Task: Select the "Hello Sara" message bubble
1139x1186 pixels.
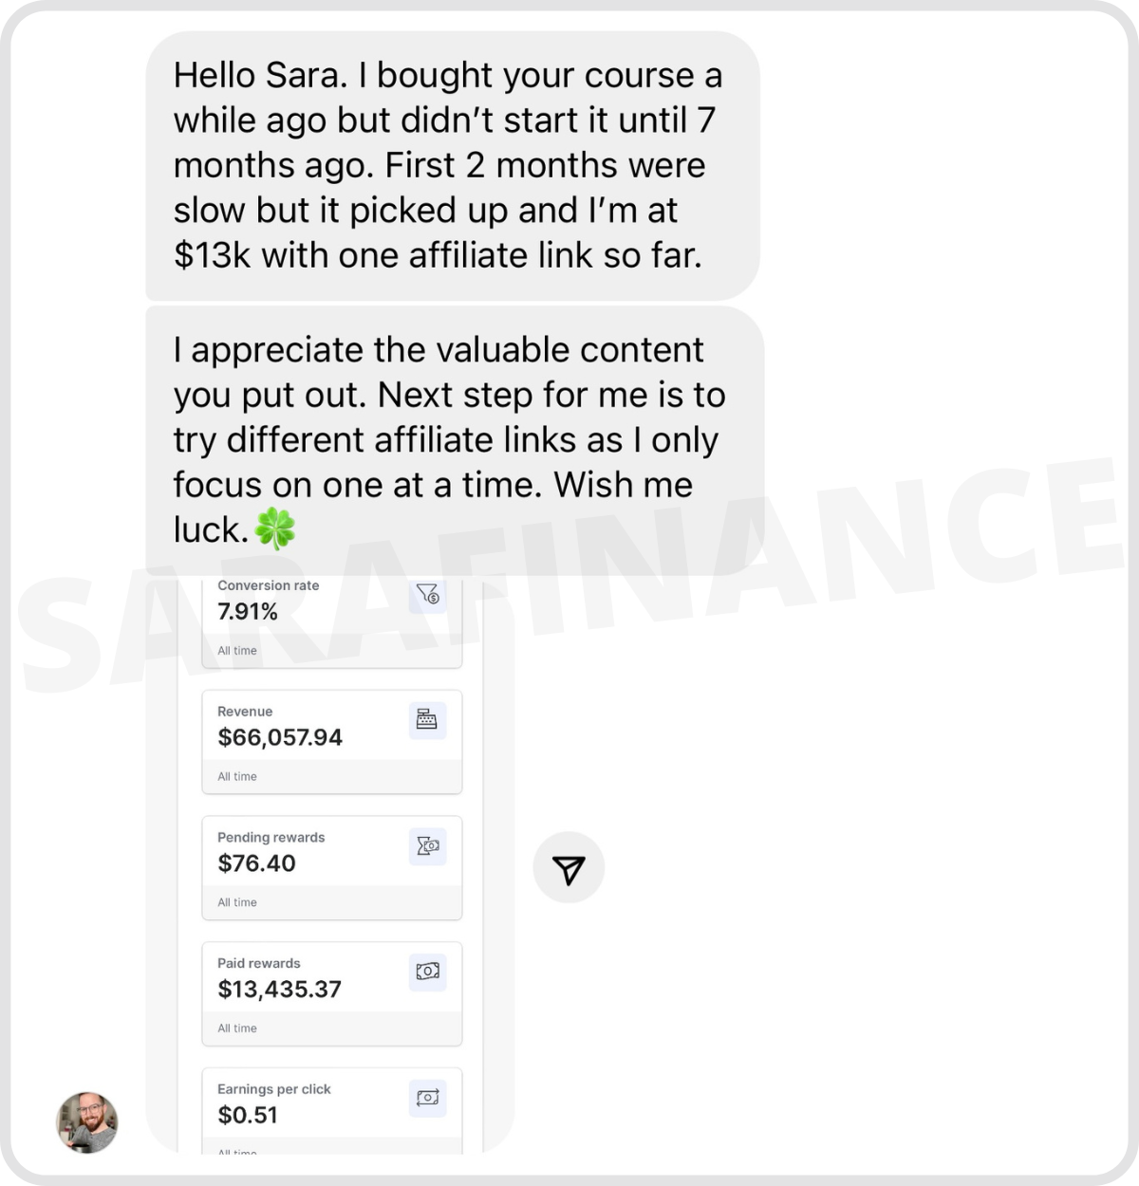Action: (452, 166)
